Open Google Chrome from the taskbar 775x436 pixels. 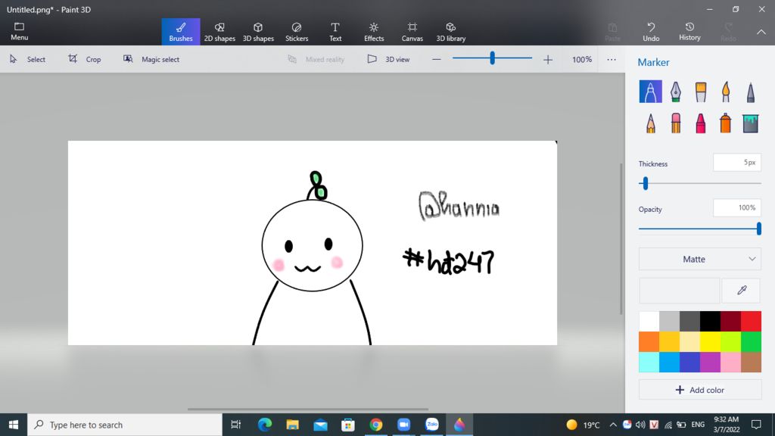pos(376,425)
